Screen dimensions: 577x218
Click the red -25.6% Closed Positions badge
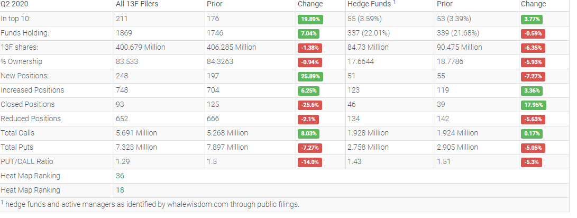coord(310,105)
